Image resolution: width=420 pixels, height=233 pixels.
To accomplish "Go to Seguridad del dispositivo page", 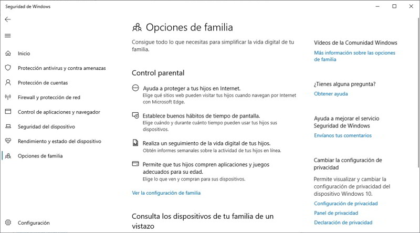I will tap(46, 127).
